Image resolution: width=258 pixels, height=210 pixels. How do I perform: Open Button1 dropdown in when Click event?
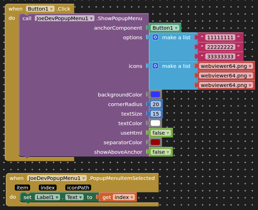[40, 9]
